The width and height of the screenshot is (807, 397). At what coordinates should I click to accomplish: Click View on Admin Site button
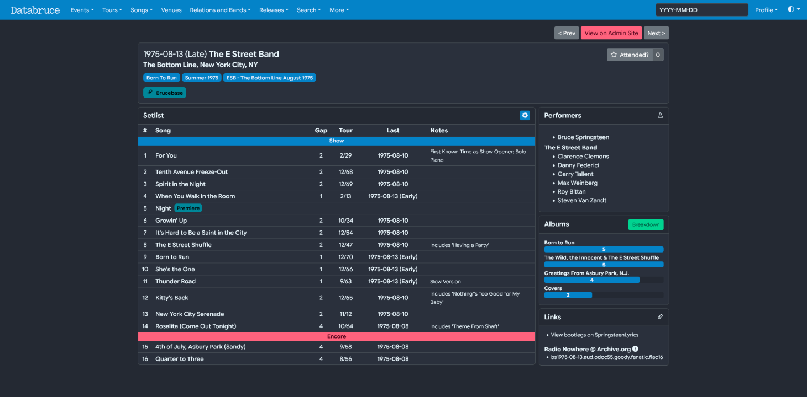click(611, 33)
